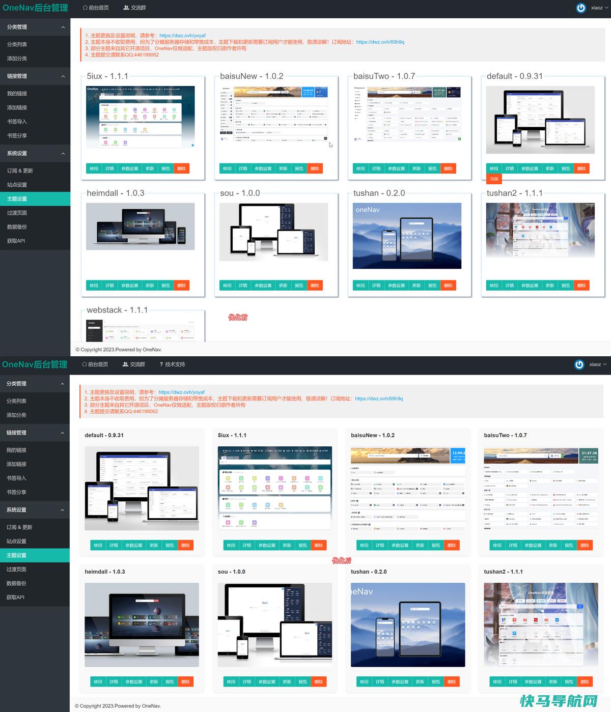
Task: Click 删除 on lower baisuTwo - 1.0.7 card
Action: pyautogui.click(x=585, y=545)
